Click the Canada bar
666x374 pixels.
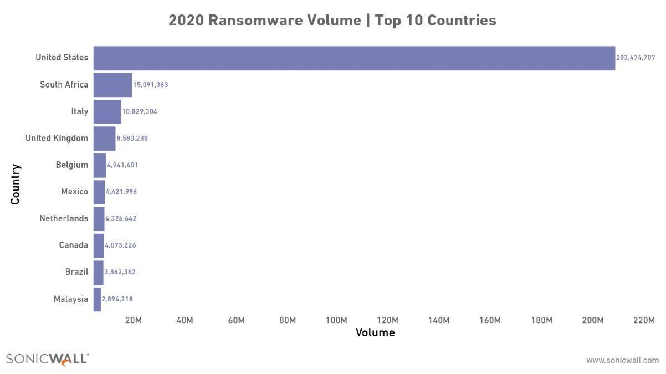point(98,245)
